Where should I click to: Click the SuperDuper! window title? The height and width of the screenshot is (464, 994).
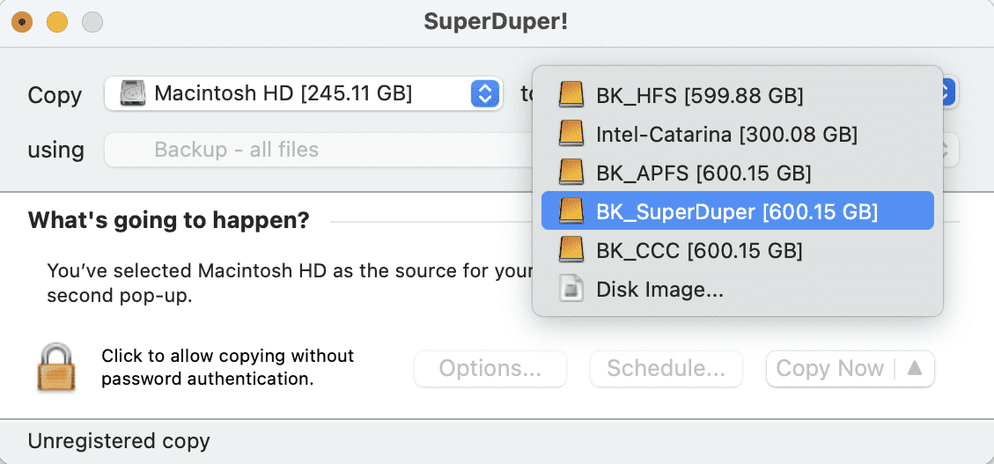(x=496, y=22)
